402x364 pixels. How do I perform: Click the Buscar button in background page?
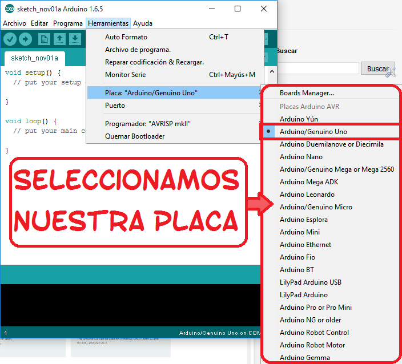point(377,68)
